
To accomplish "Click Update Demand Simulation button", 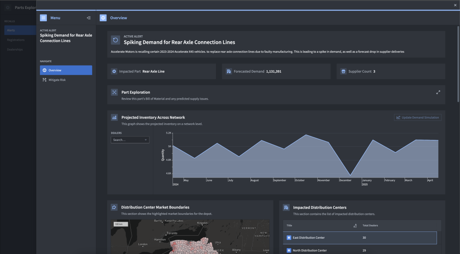I will pos(417,117).
